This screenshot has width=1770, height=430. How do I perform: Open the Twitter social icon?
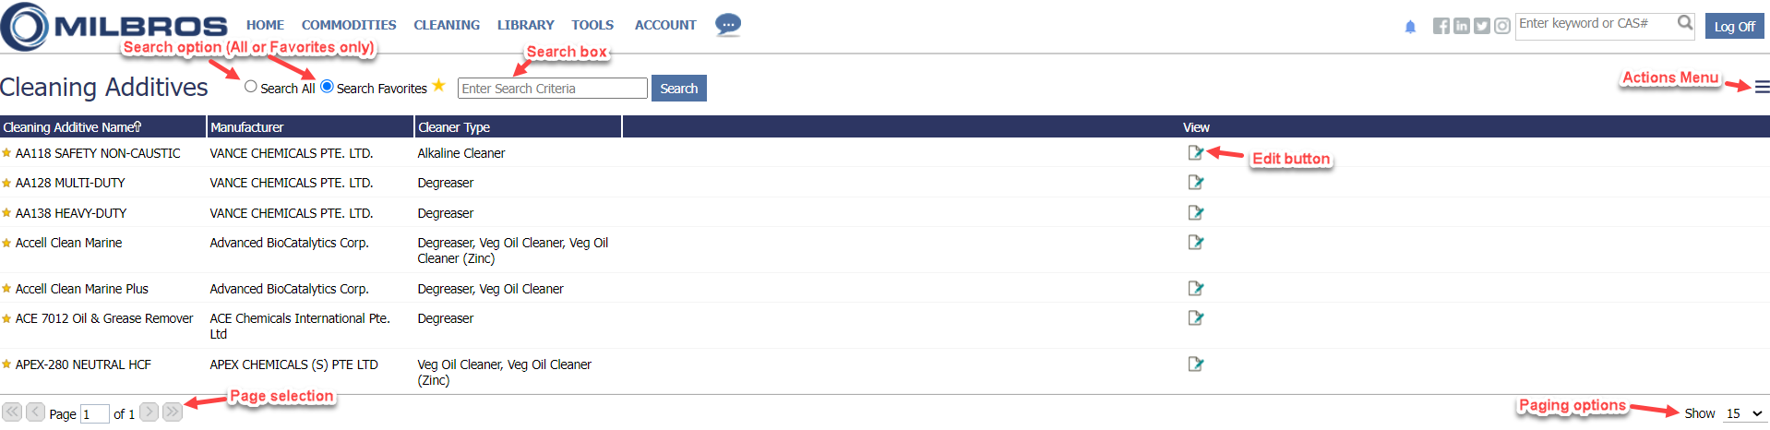(1481, 26)
